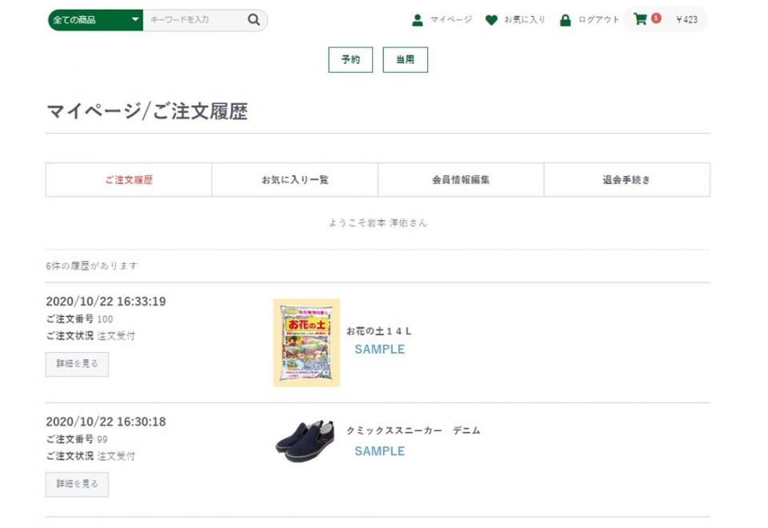The height and width of the screenshot is (528, 768).
Task: Click the 予約 button
Action: coord(350,60)
